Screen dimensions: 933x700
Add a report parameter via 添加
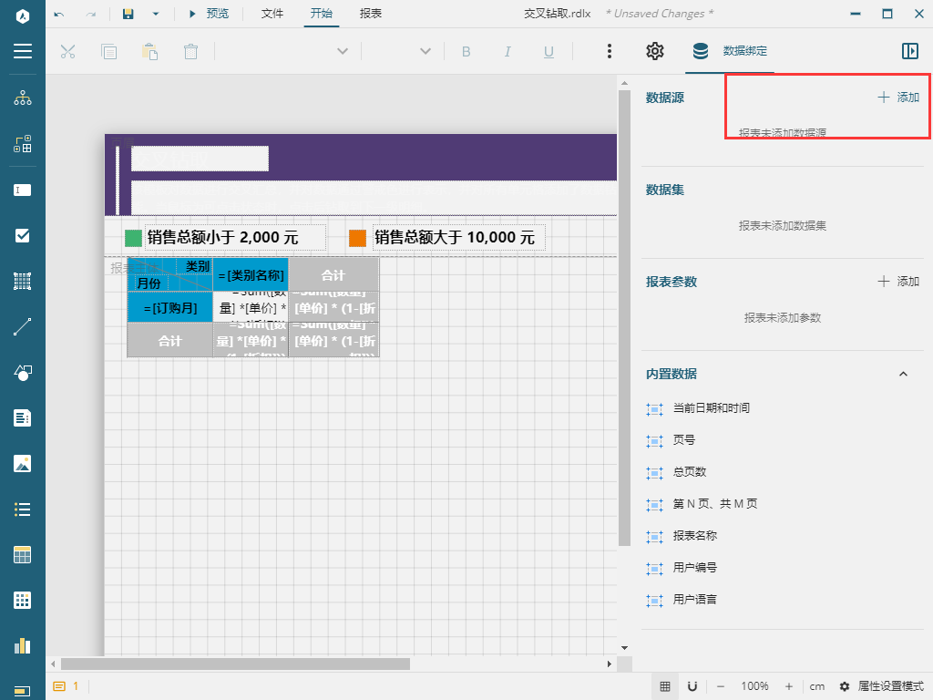[898, 282]
